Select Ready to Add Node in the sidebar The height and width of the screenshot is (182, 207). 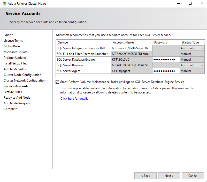(17, 98)
